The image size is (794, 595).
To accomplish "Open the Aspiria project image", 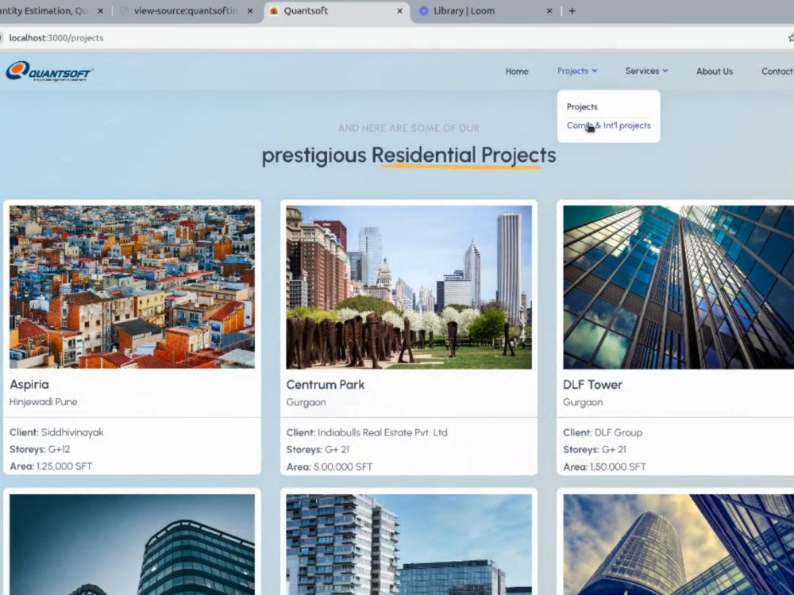I will (x=132, y=287).
